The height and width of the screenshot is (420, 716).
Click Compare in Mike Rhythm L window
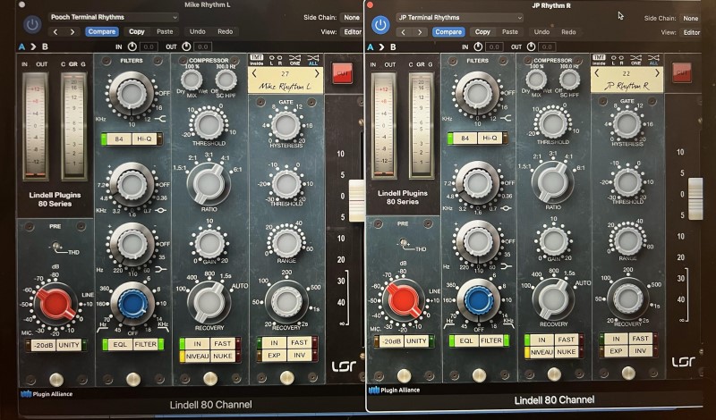[102, 32]
